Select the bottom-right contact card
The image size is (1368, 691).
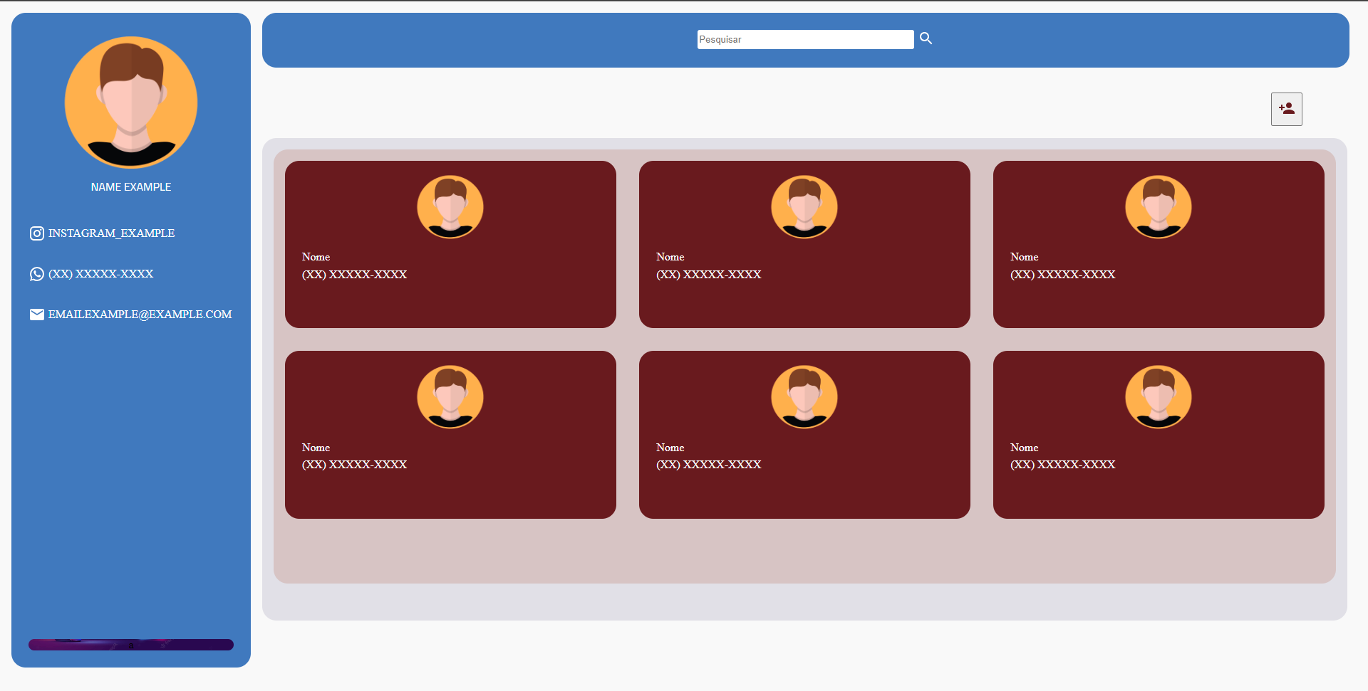[1158, 434]
